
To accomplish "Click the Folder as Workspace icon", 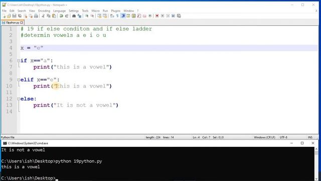I will coord(144,16).
